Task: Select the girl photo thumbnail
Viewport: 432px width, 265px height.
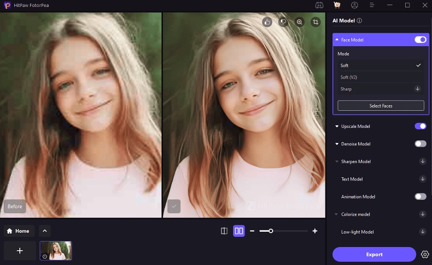Action: pyautogui.click(x=56, y=251)
